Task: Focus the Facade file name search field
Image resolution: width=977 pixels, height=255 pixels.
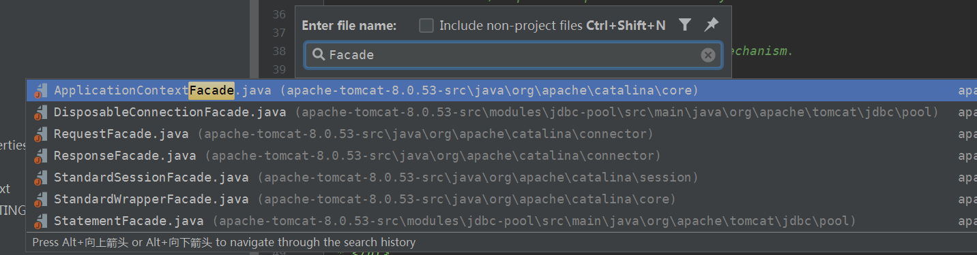Action: click(512, 55)
